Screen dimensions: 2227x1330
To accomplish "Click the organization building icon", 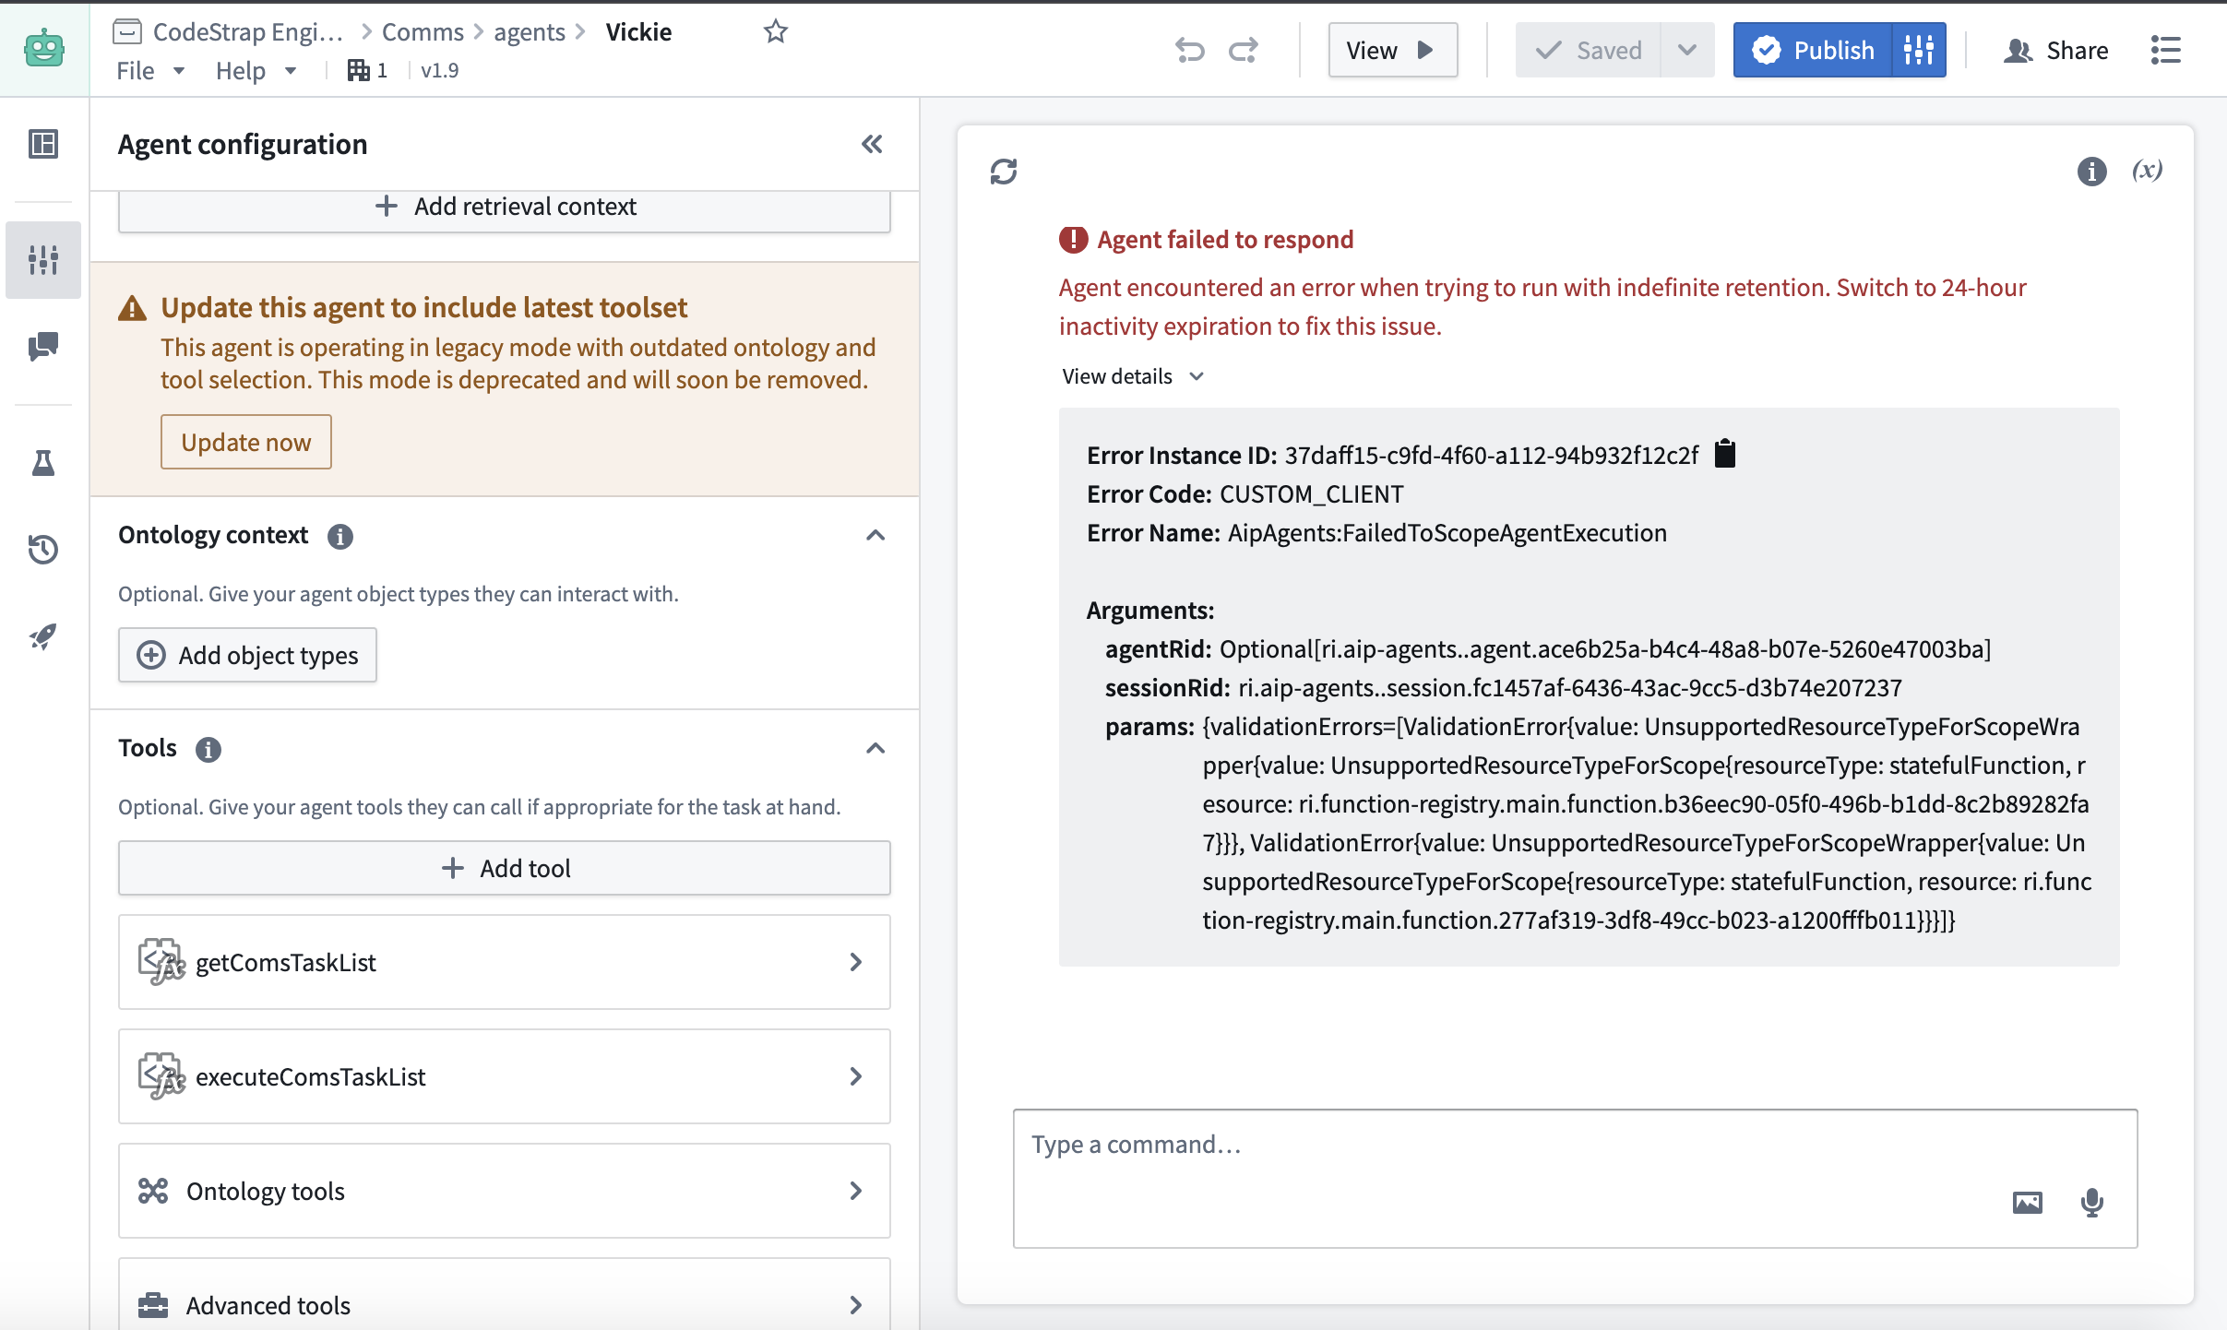I will coord(358,71).
